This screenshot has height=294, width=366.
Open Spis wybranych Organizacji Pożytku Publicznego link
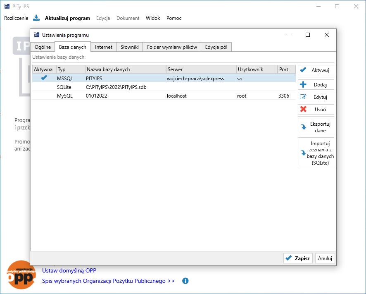tap(108, 281)
